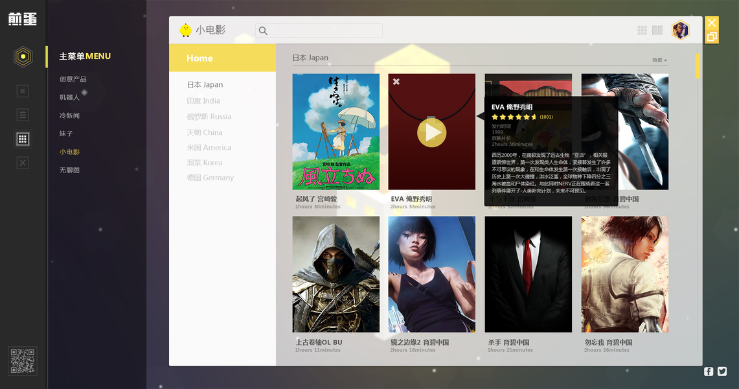Choose 印度 India category
This screenshot has height=389, width=739.
coord(203,100)
